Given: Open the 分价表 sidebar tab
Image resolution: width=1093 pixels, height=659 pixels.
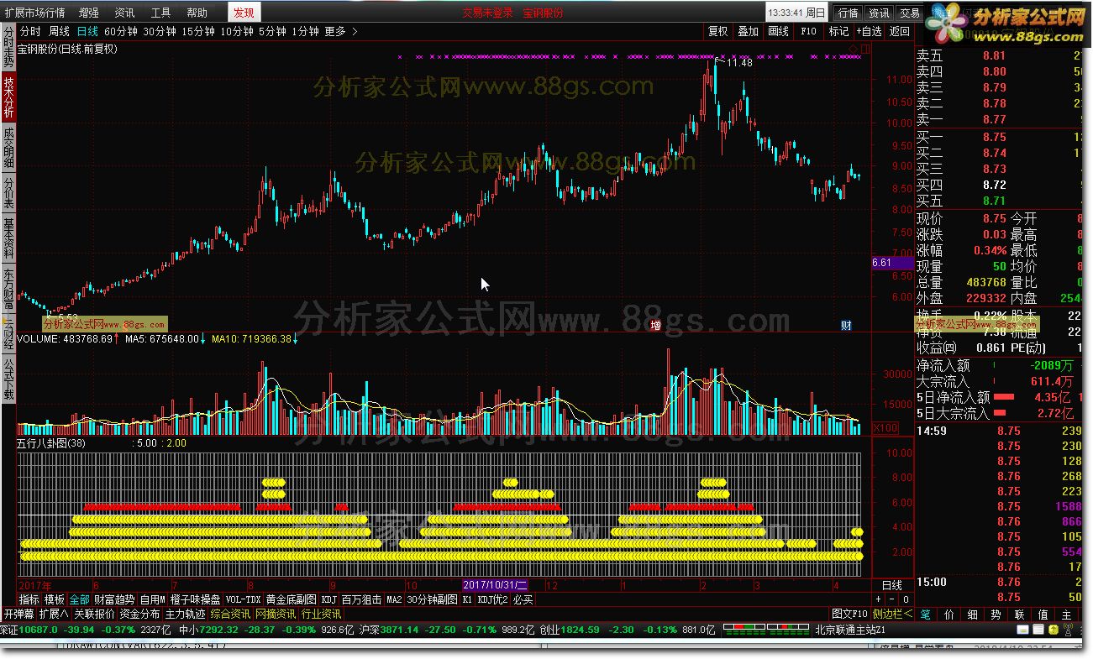Looking at the screenshot, I should coord(8,192).
